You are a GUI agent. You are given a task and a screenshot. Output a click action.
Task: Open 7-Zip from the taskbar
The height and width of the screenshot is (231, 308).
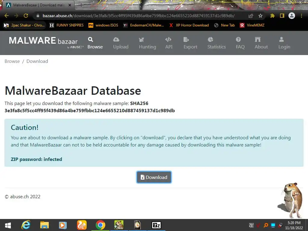(156, 225)
